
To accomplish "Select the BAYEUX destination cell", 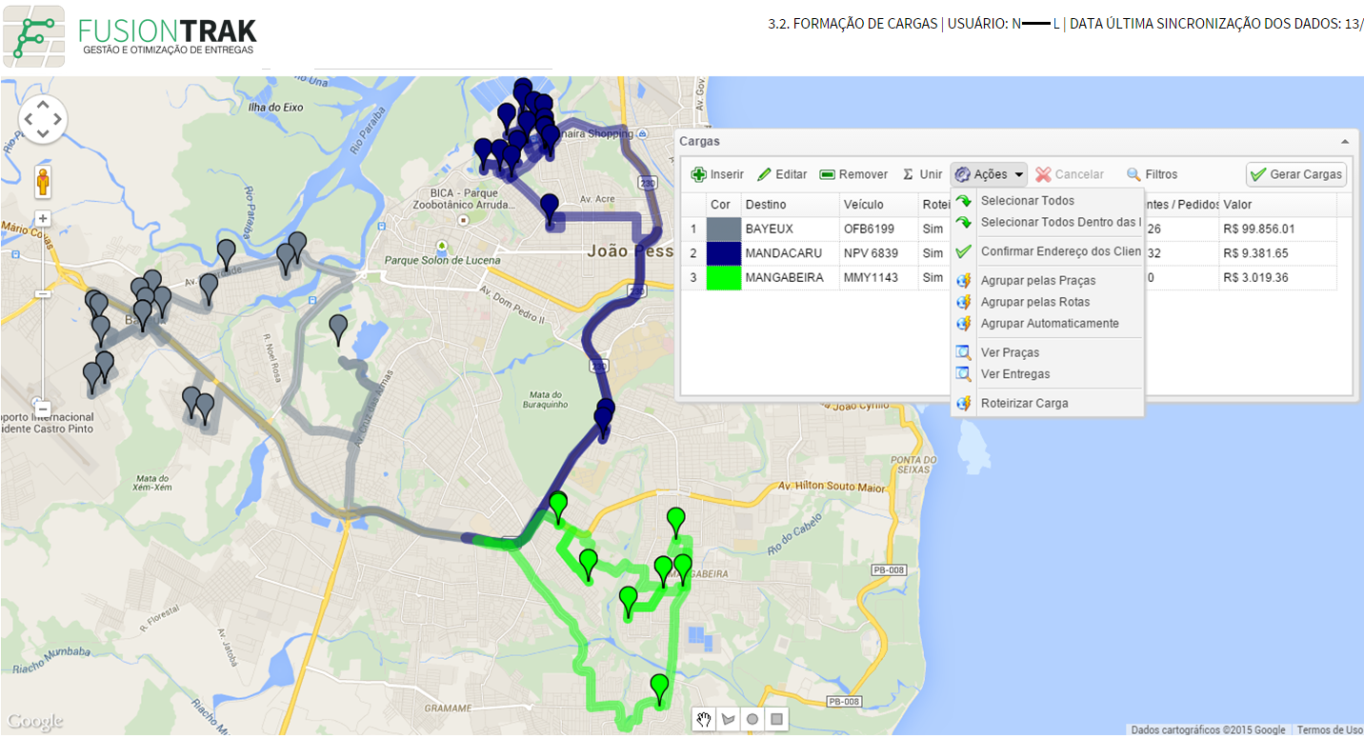I will pyautogui.click(x=789, y=229).
